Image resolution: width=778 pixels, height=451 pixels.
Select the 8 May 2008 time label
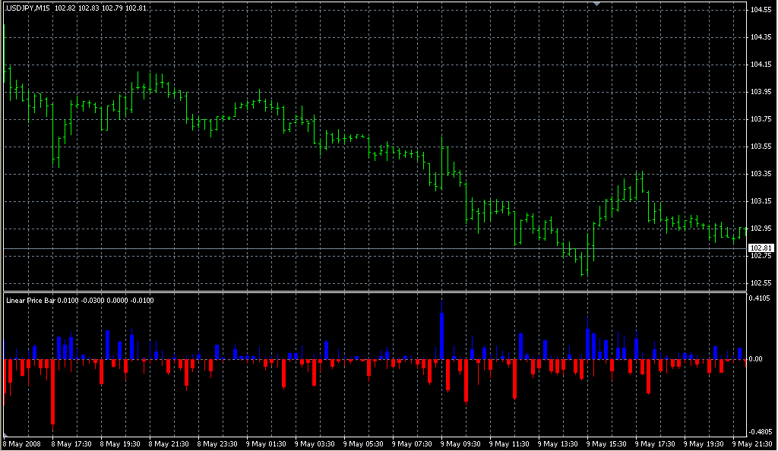(21, 442)
